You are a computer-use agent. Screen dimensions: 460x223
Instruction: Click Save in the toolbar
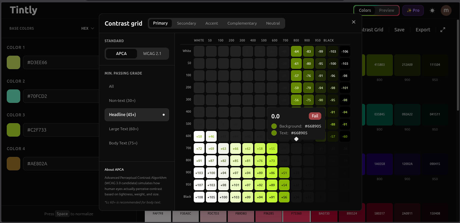(399, 30)
